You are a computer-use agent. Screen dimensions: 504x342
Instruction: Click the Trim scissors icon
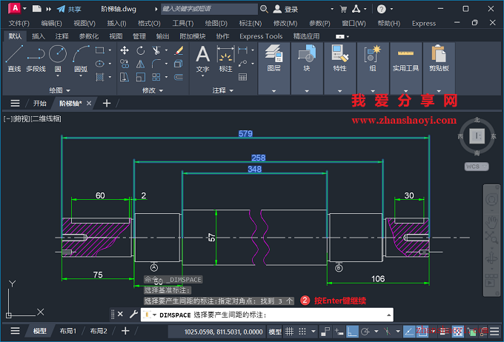click(156, 50)
